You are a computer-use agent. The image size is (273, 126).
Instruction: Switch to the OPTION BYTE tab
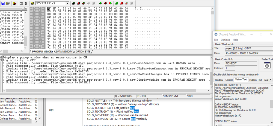pyautogui.click(x=83, y=52)
